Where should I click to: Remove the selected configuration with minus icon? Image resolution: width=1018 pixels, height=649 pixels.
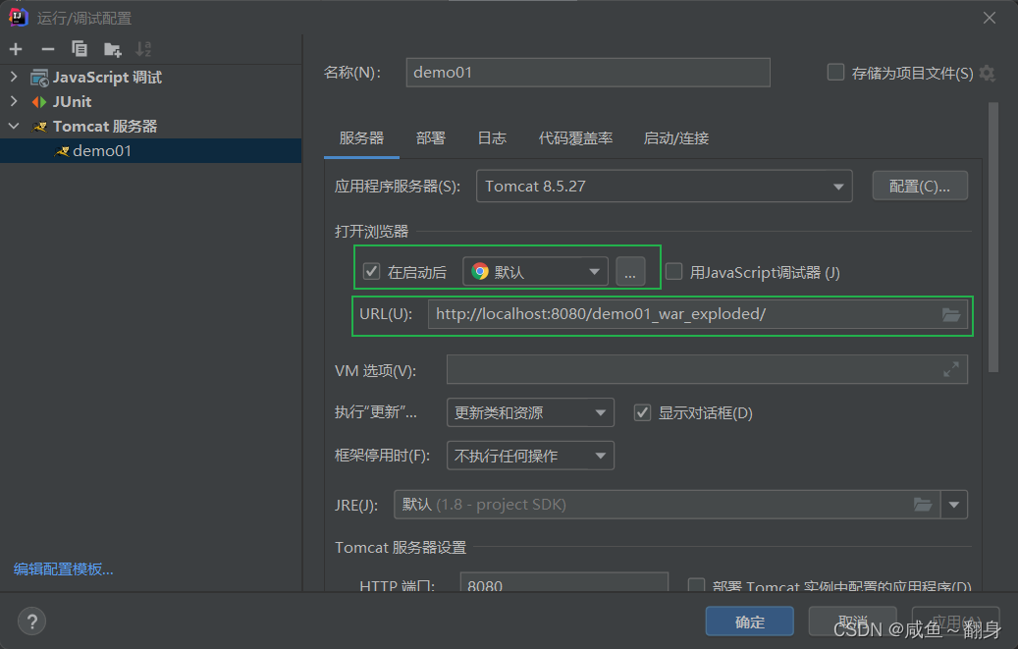tap(48, 49)
